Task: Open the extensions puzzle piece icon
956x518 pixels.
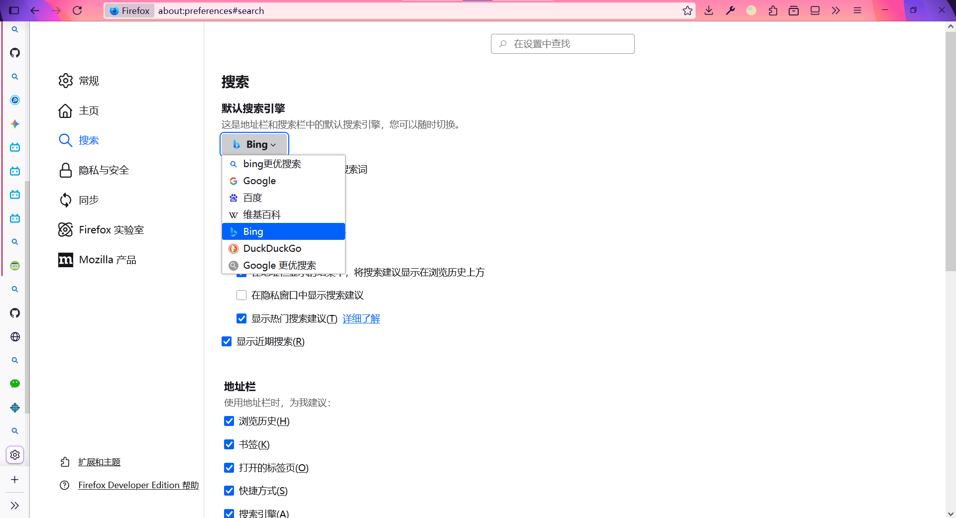Action: point(773,10)
